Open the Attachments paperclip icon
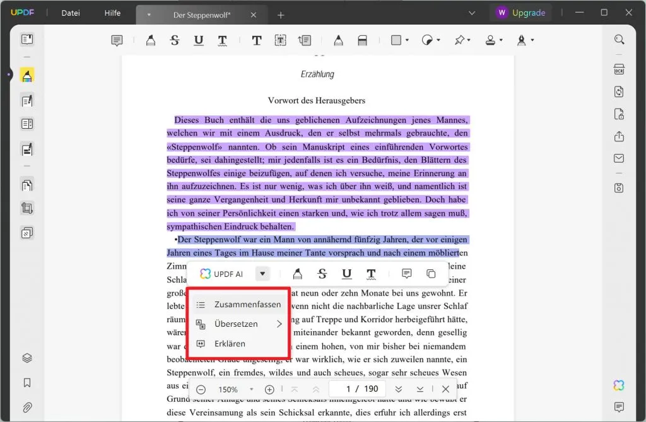The width and height of the screenshot is (646, 422). (27, 407)
